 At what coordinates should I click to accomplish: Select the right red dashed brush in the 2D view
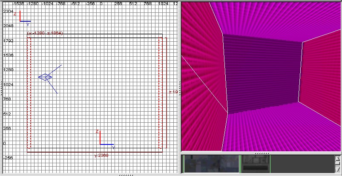tap(161, 94)
